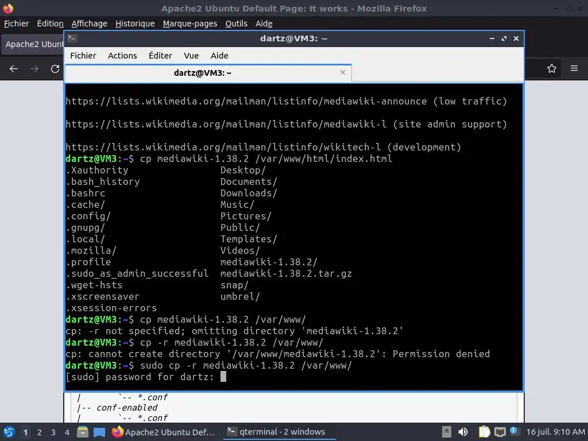The image size is (588, 441).
Task: Open the terminal Actions menu
Action: [x=122, y=56]
